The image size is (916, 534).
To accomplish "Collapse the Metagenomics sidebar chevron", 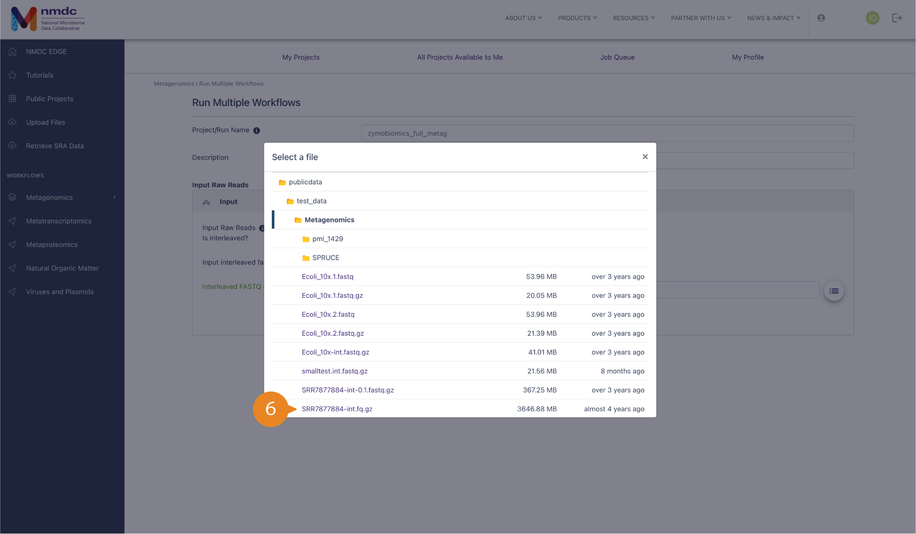I will 114,197.
